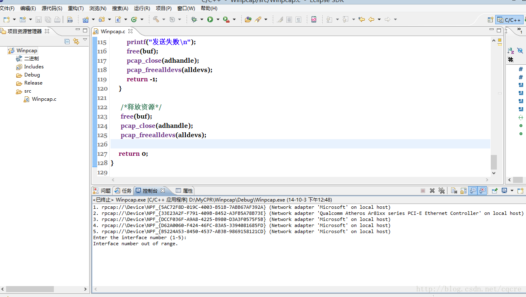Open the 文件(F) menu

pos(7,8)
